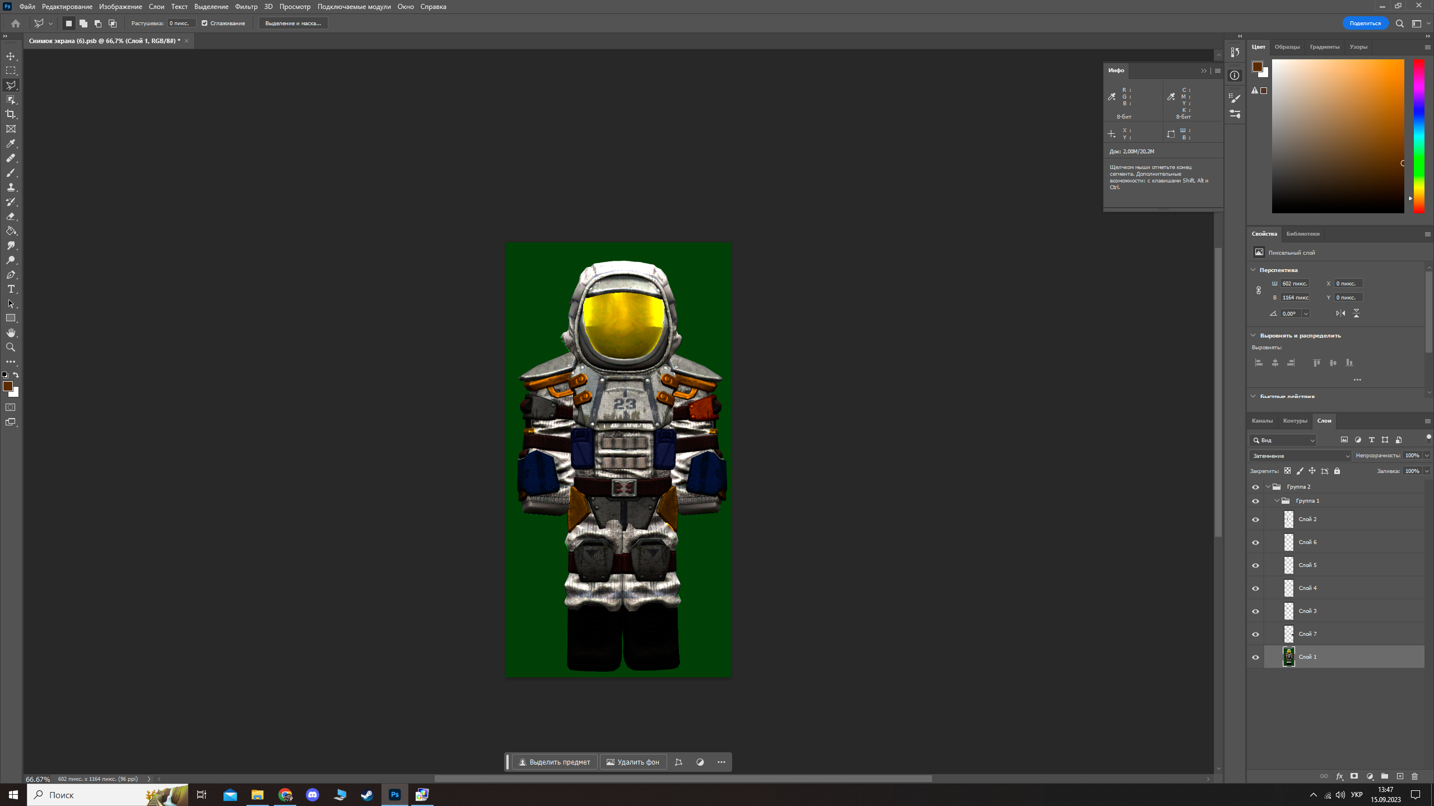Select the Crop tool

[11, 114]
